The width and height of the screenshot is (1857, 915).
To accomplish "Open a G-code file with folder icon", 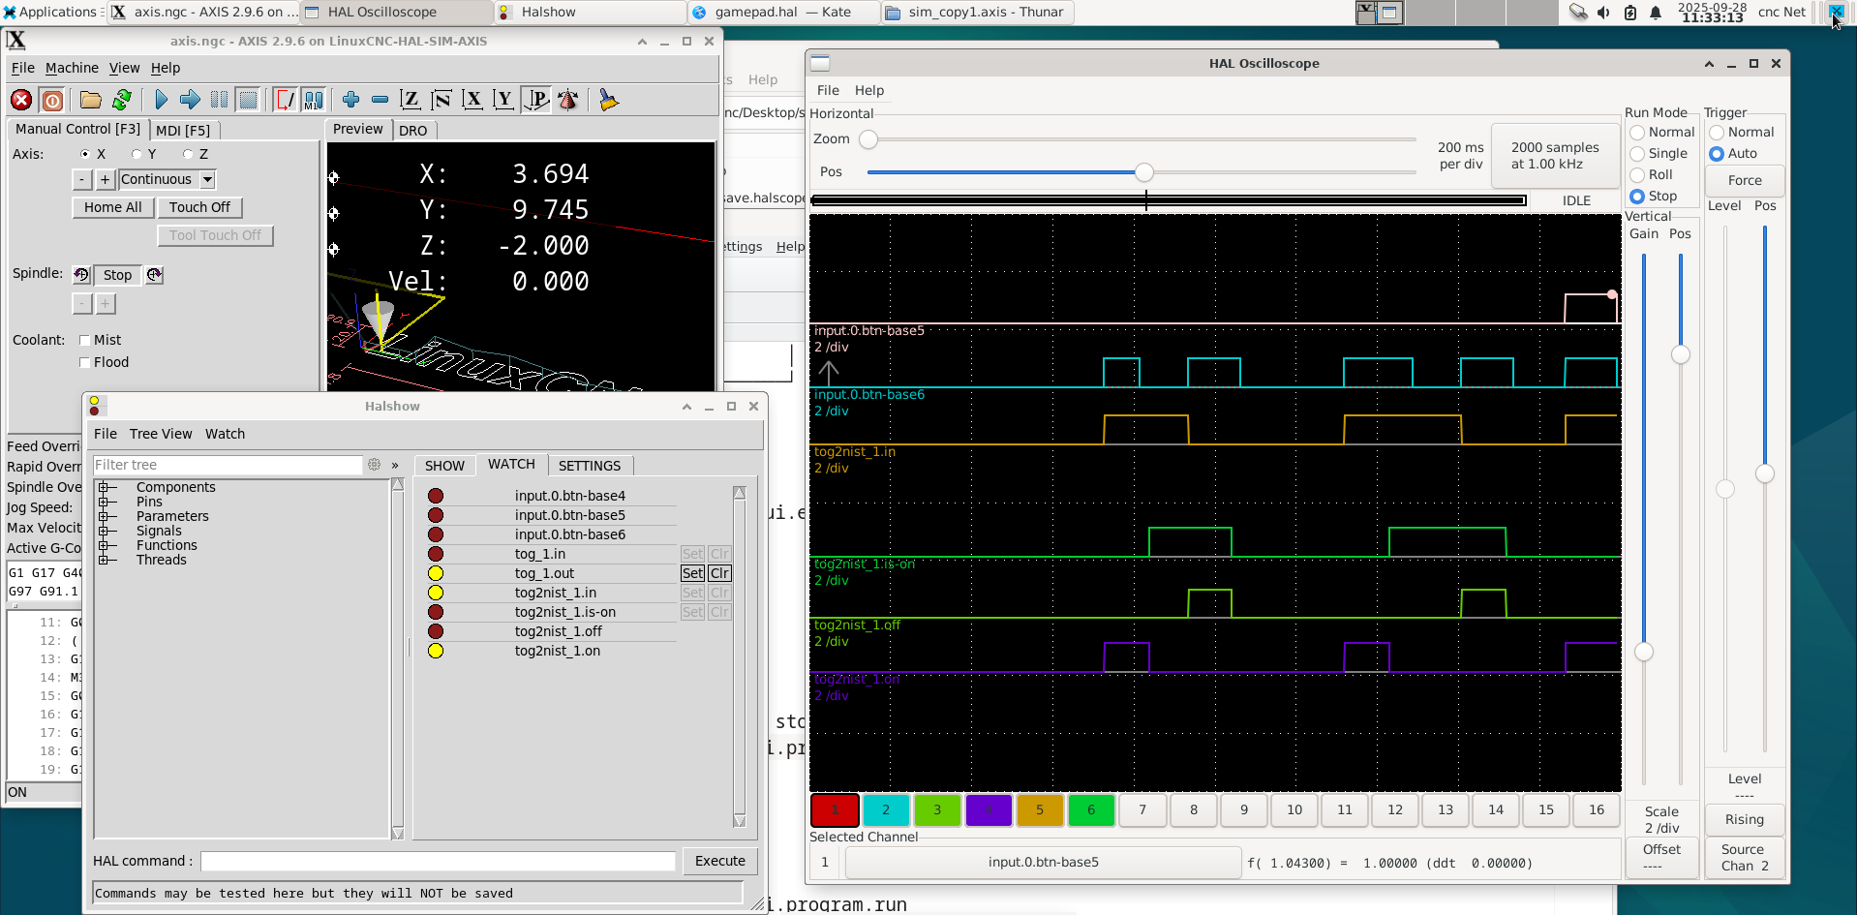I will click(91, 100).
